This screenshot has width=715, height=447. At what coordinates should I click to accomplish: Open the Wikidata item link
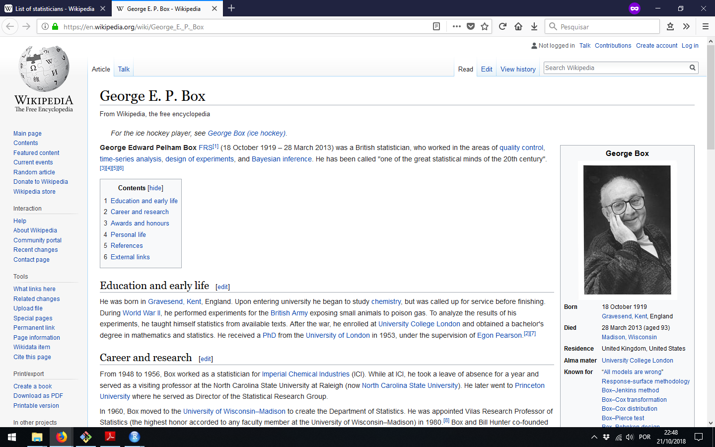click(32, 347)
